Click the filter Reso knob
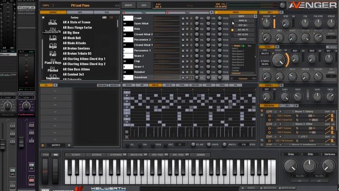This screenshot has height=191, width=339. 296,58
